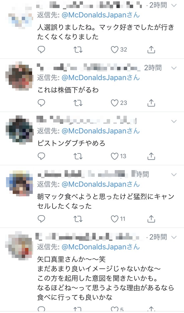The height and width of the screenshot is (313, 184).
Task: Share the これは株価下がるわ tweet
Action: click(151, 103)
